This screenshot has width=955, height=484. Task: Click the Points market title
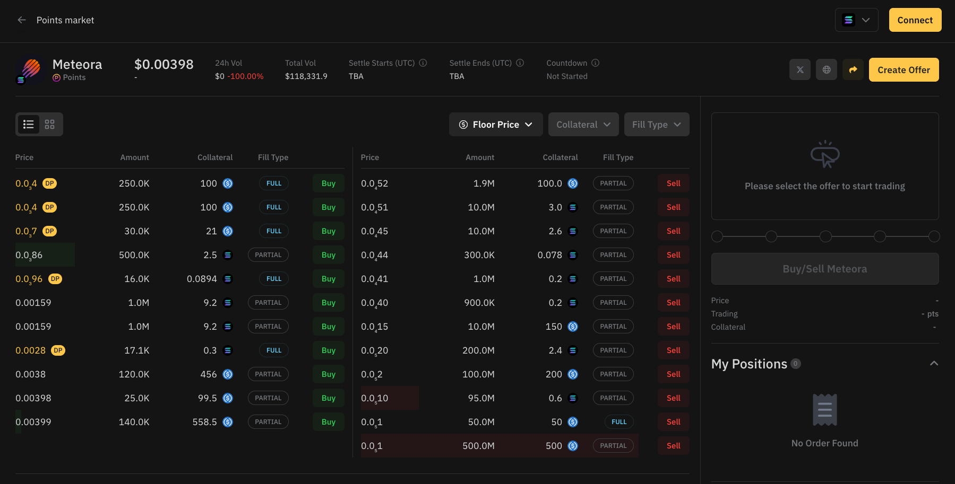(x=65, y=20)
